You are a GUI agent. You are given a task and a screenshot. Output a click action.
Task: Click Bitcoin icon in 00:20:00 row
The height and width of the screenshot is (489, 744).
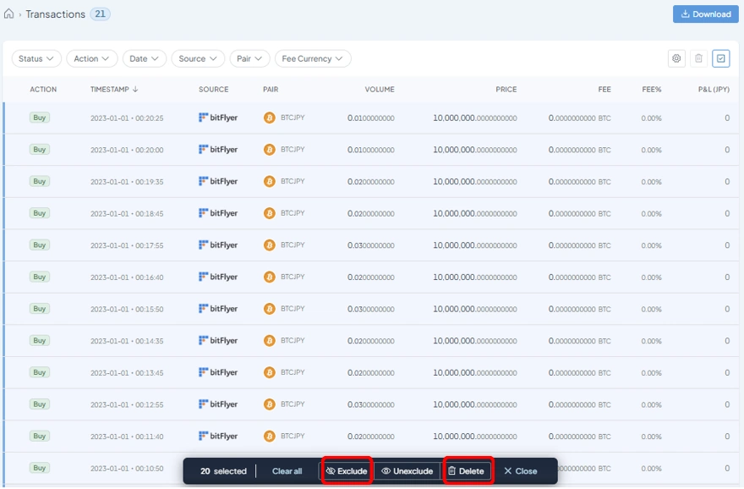(x=270, y=150)
